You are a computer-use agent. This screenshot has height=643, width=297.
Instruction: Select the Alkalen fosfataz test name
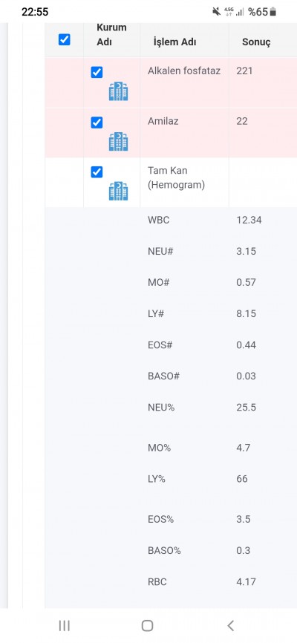point(184,71)
